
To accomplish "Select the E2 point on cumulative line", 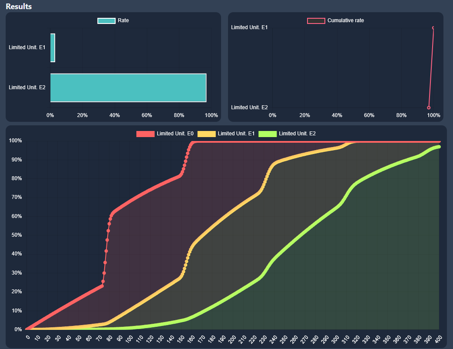I will (429, 107).
